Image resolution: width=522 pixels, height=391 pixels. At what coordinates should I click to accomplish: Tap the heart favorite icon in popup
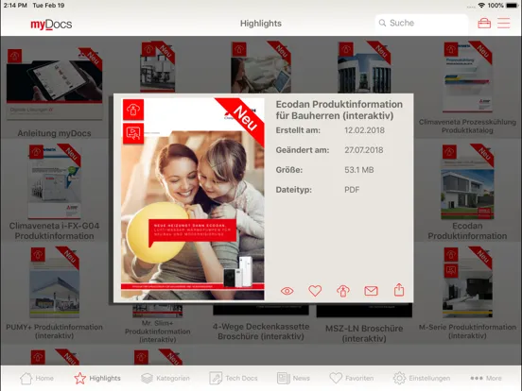[x=315, y=291]
